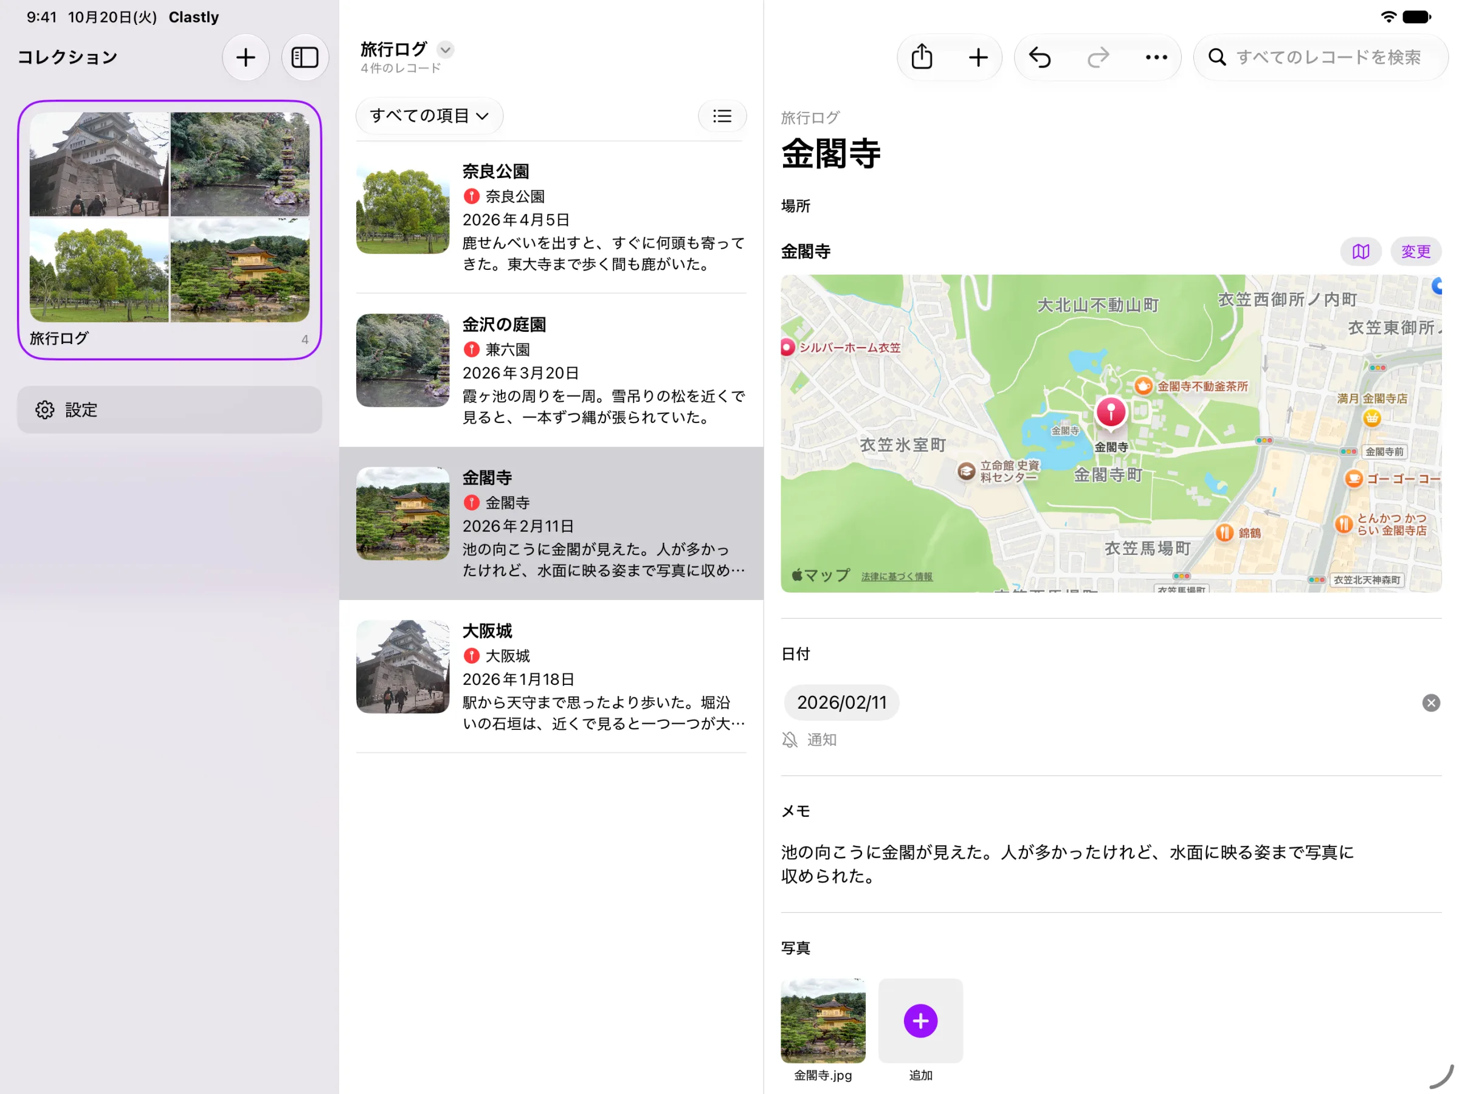
Task: Click the battery status icon
Action: point(1416,17)
